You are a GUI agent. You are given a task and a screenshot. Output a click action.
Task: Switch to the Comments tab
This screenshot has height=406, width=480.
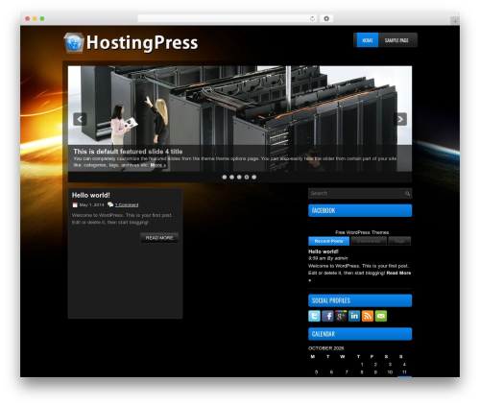(x=369, y=241)
